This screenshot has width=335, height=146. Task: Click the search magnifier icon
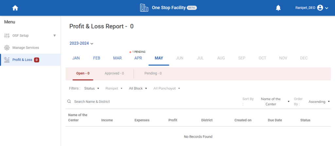point(69,101)
